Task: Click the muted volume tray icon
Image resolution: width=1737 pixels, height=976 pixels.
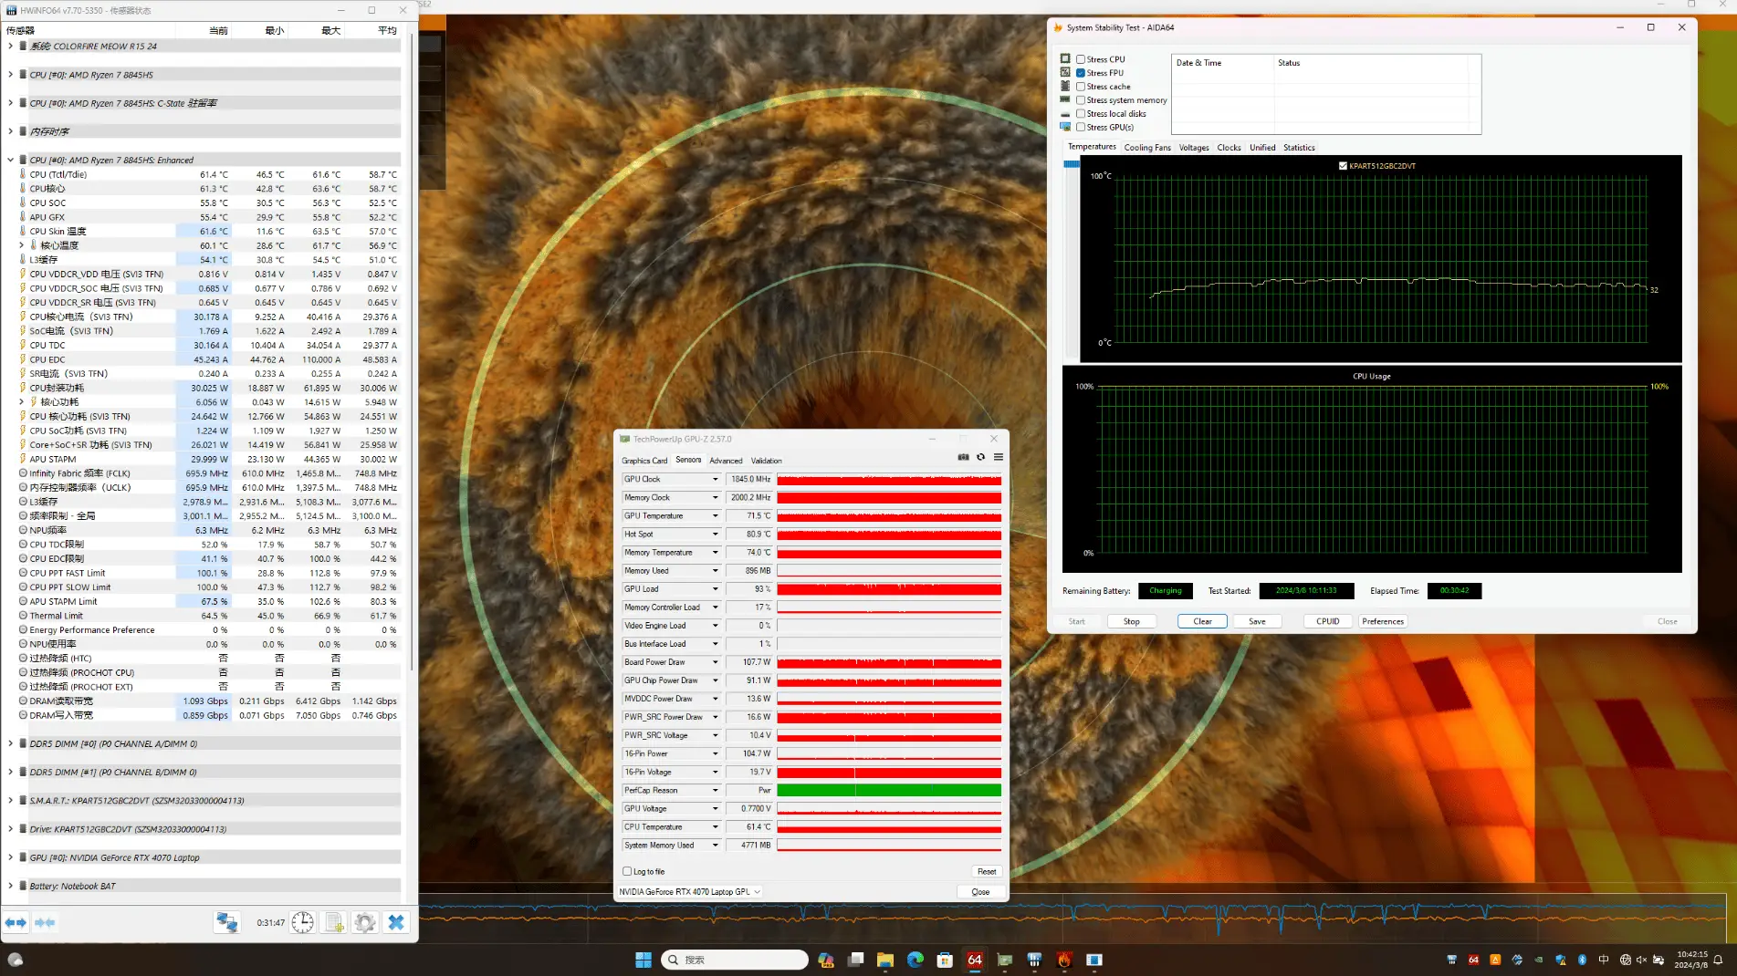Action: [x=1641, y=960]
